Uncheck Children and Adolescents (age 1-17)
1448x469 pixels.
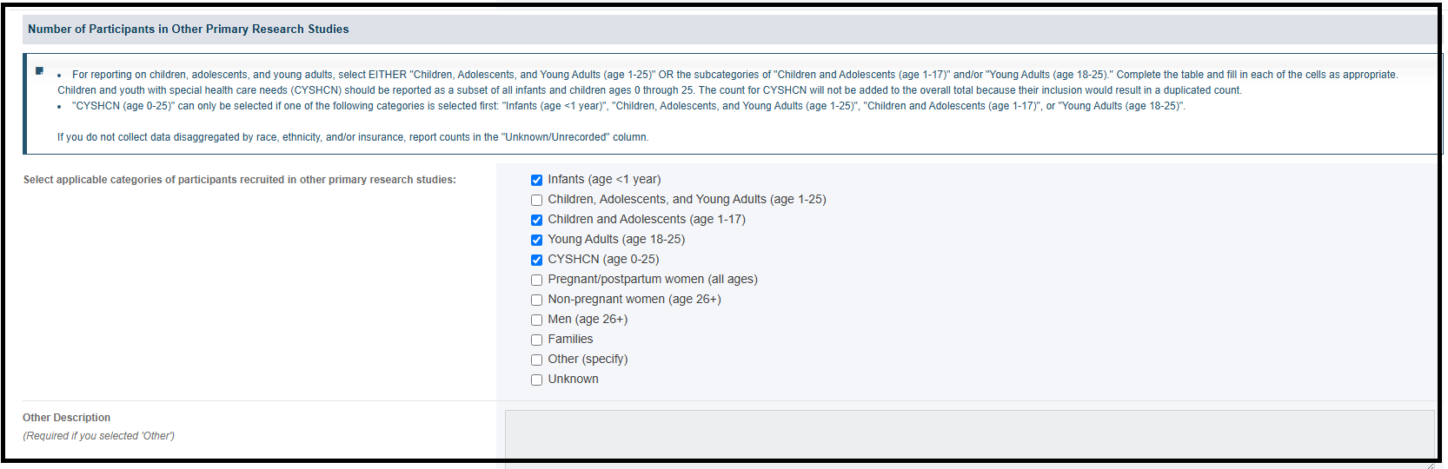point(536,220)
